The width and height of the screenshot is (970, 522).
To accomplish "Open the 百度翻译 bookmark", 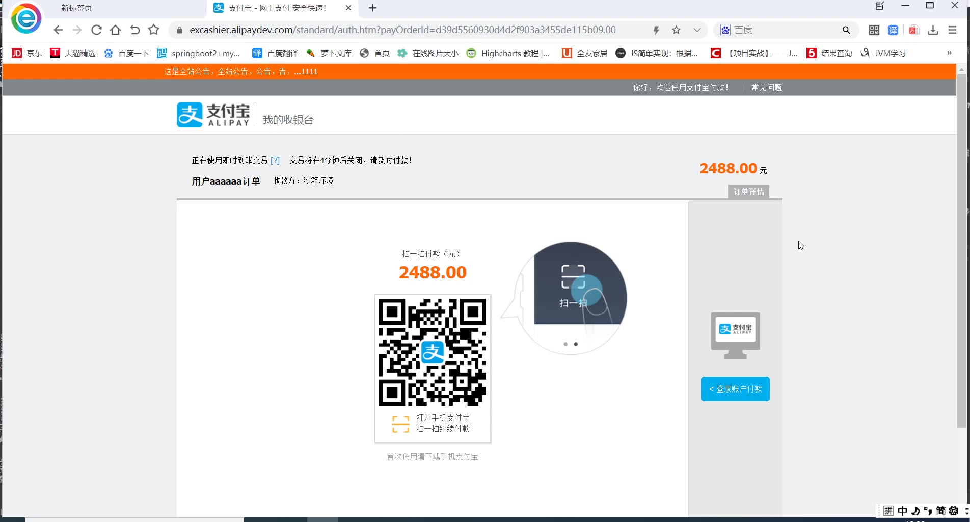I will point(275,53).
